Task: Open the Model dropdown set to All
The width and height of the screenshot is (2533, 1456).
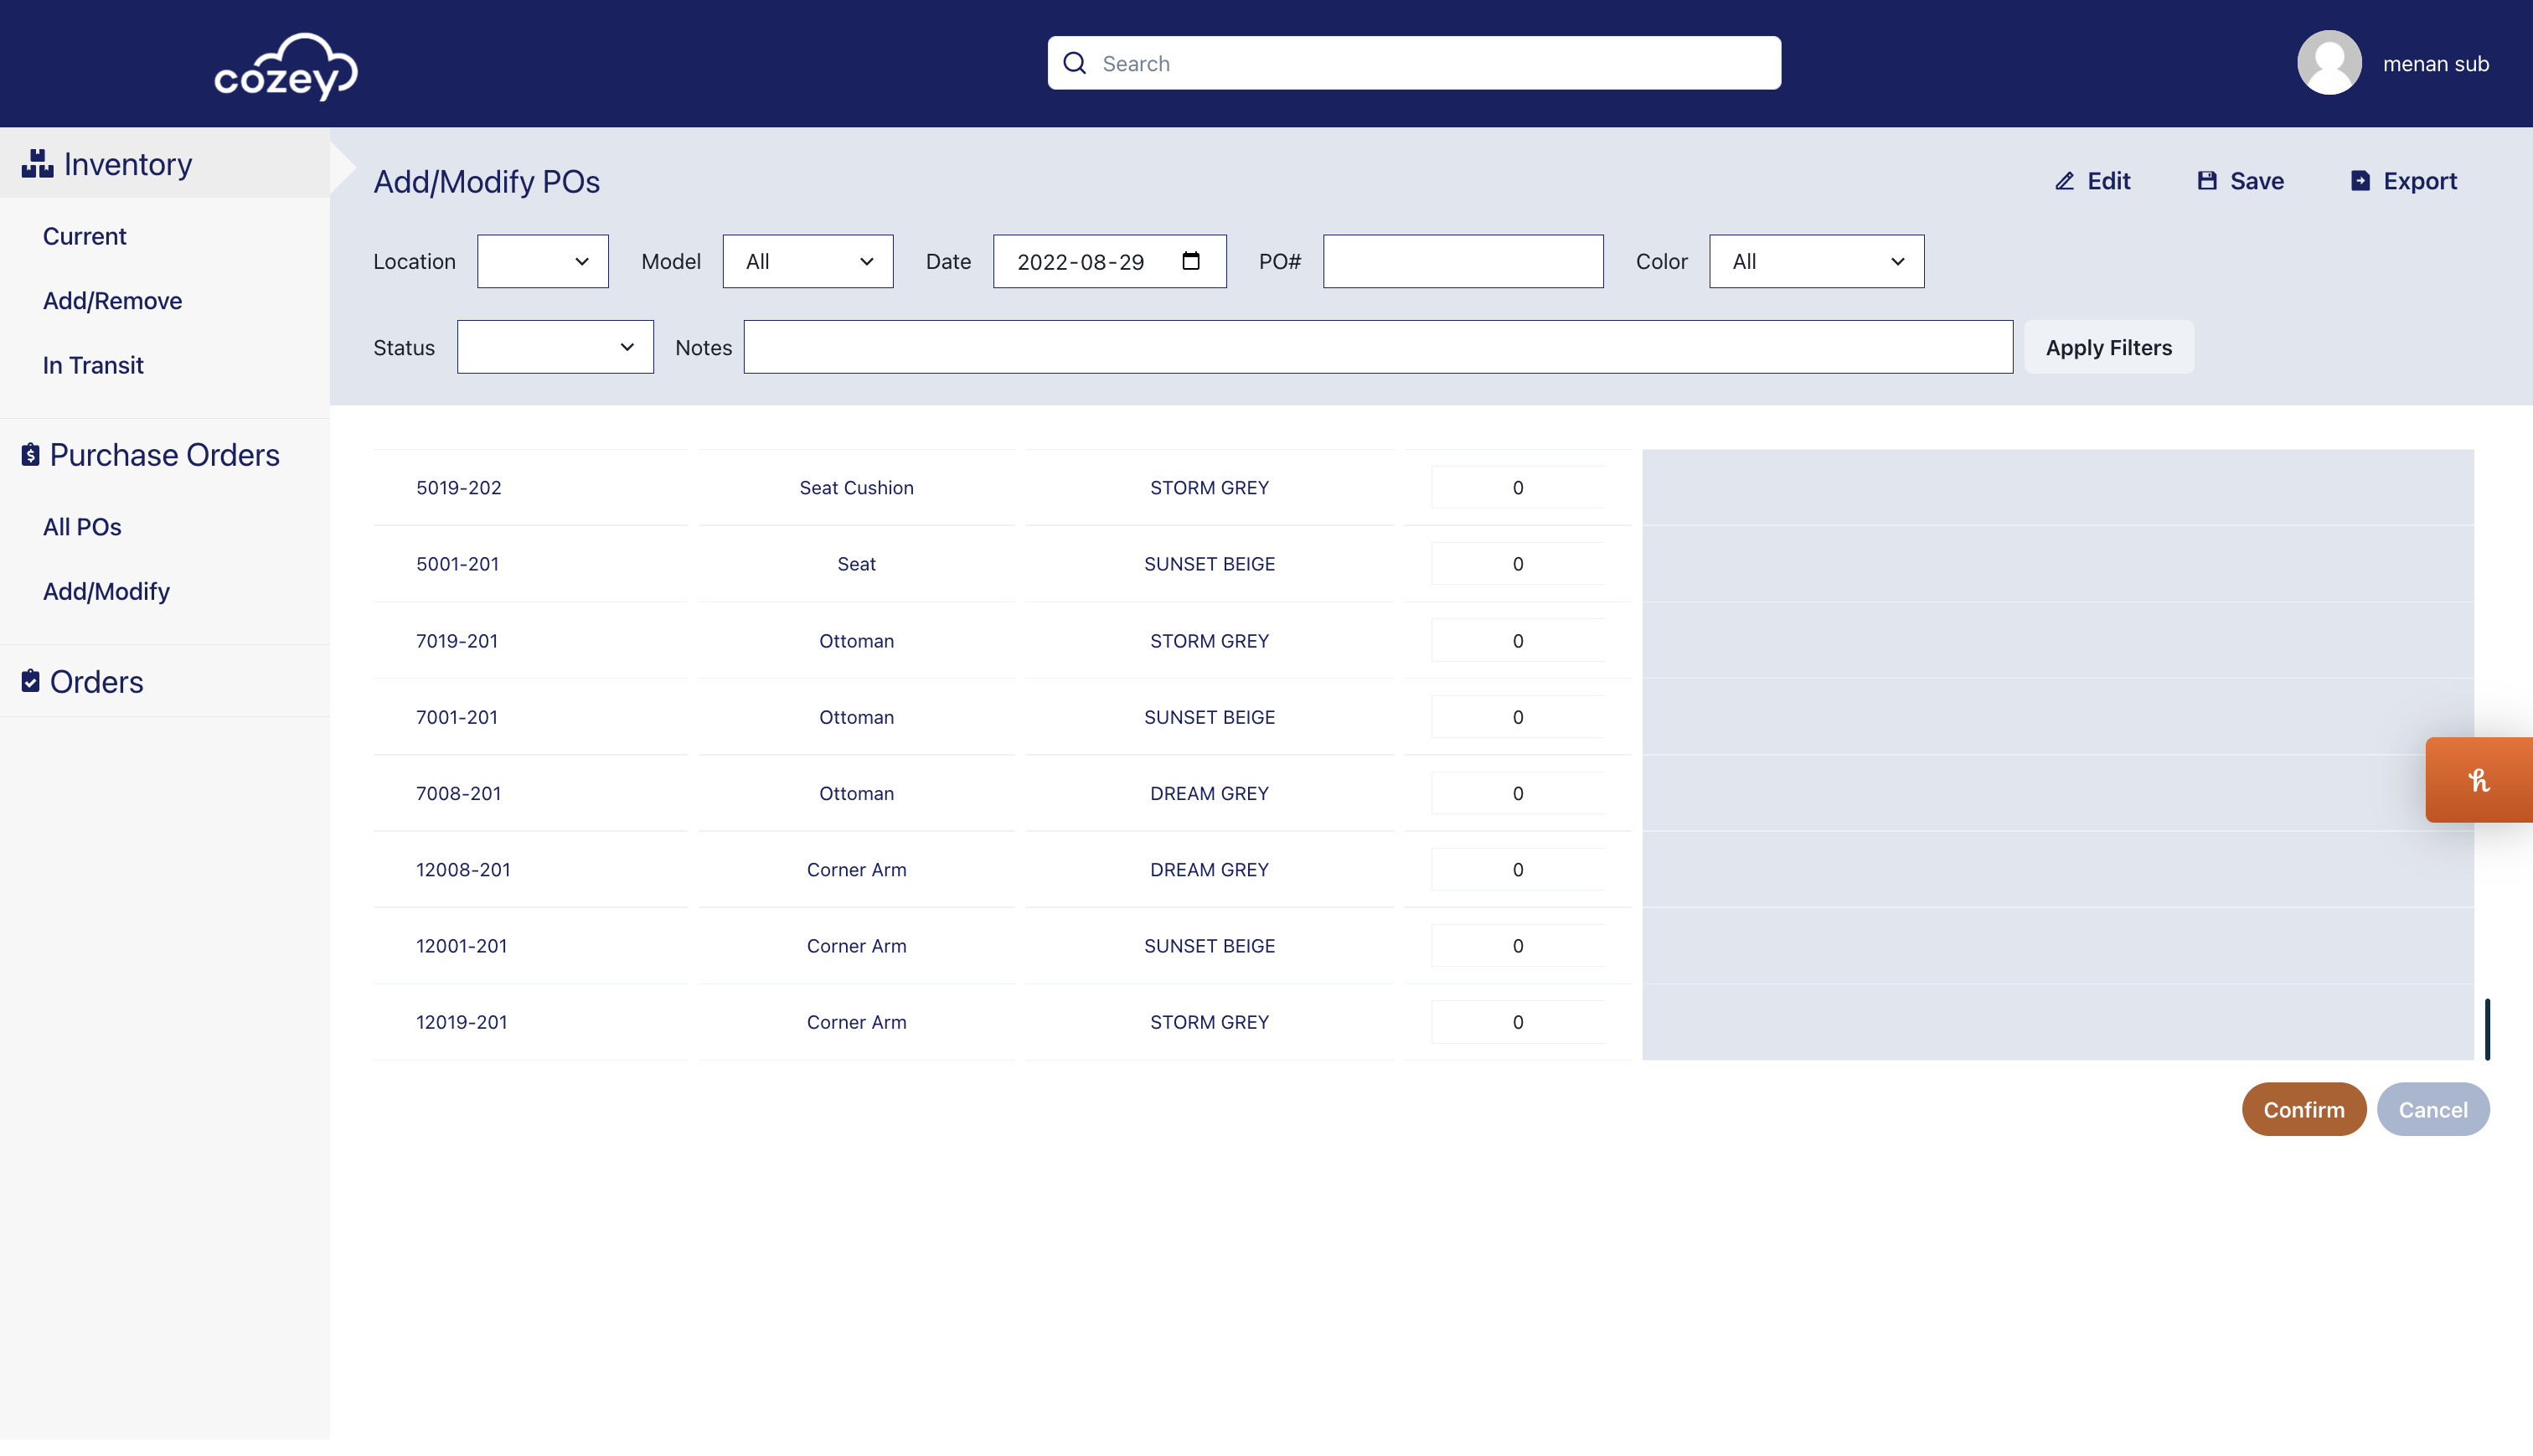Action: 807,261
